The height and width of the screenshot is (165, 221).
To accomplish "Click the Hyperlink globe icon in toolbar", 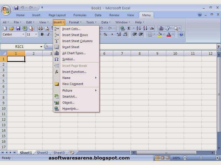I will [x=122, y=28].
